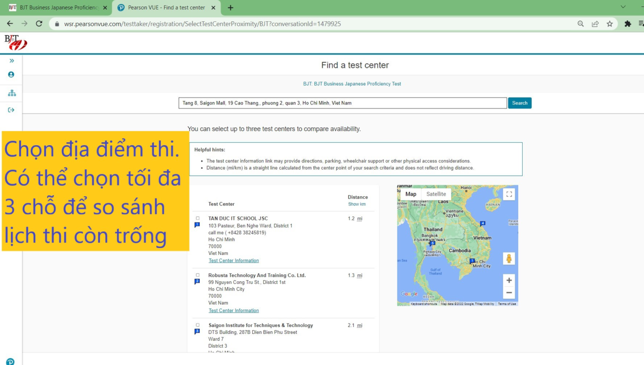
Task: Switch to Pearson VUE Find a test center tab
Action: 166,8
